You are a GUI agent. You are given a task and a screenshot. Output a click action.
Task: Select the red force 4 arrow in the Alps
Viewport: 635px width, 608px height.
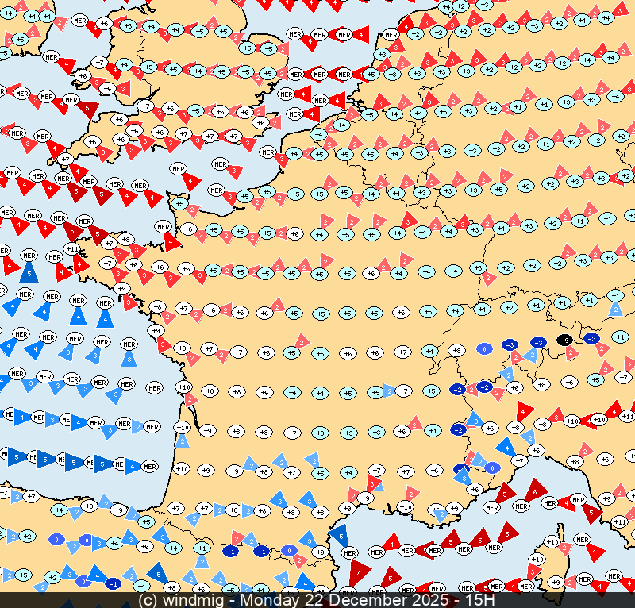coord(525,412)
